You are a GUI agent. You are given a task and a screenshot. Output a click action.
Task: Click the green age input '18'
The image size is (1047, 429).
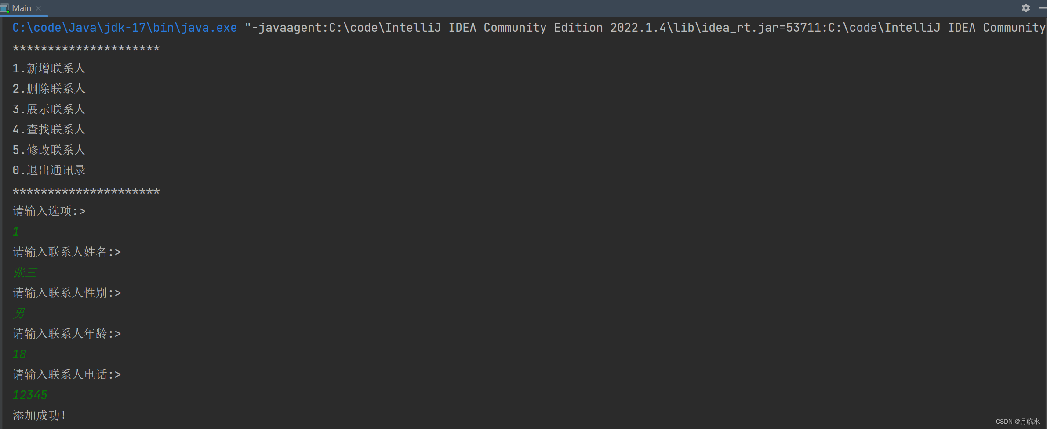click(x=19, y=354)
